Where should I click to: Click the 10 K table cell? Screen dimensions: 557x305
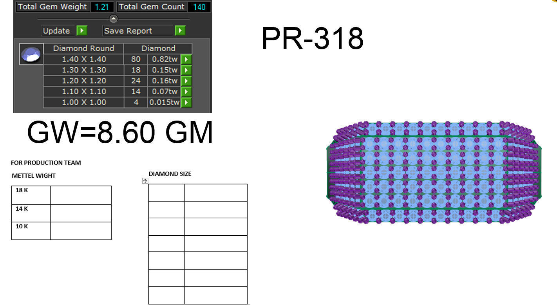click(31, 231)
